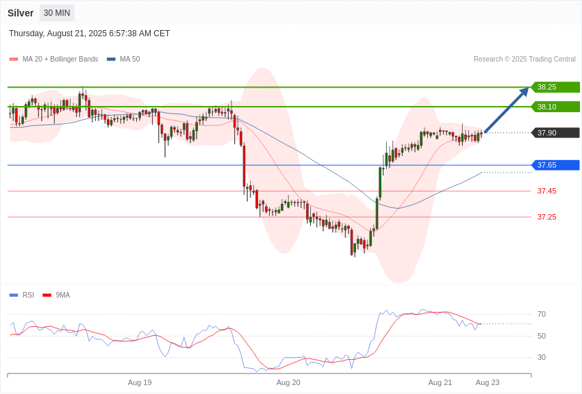This screenshot has height=394, width=582.
Task: Click the RSI 30 level label
Action: [x=542, y=357]
